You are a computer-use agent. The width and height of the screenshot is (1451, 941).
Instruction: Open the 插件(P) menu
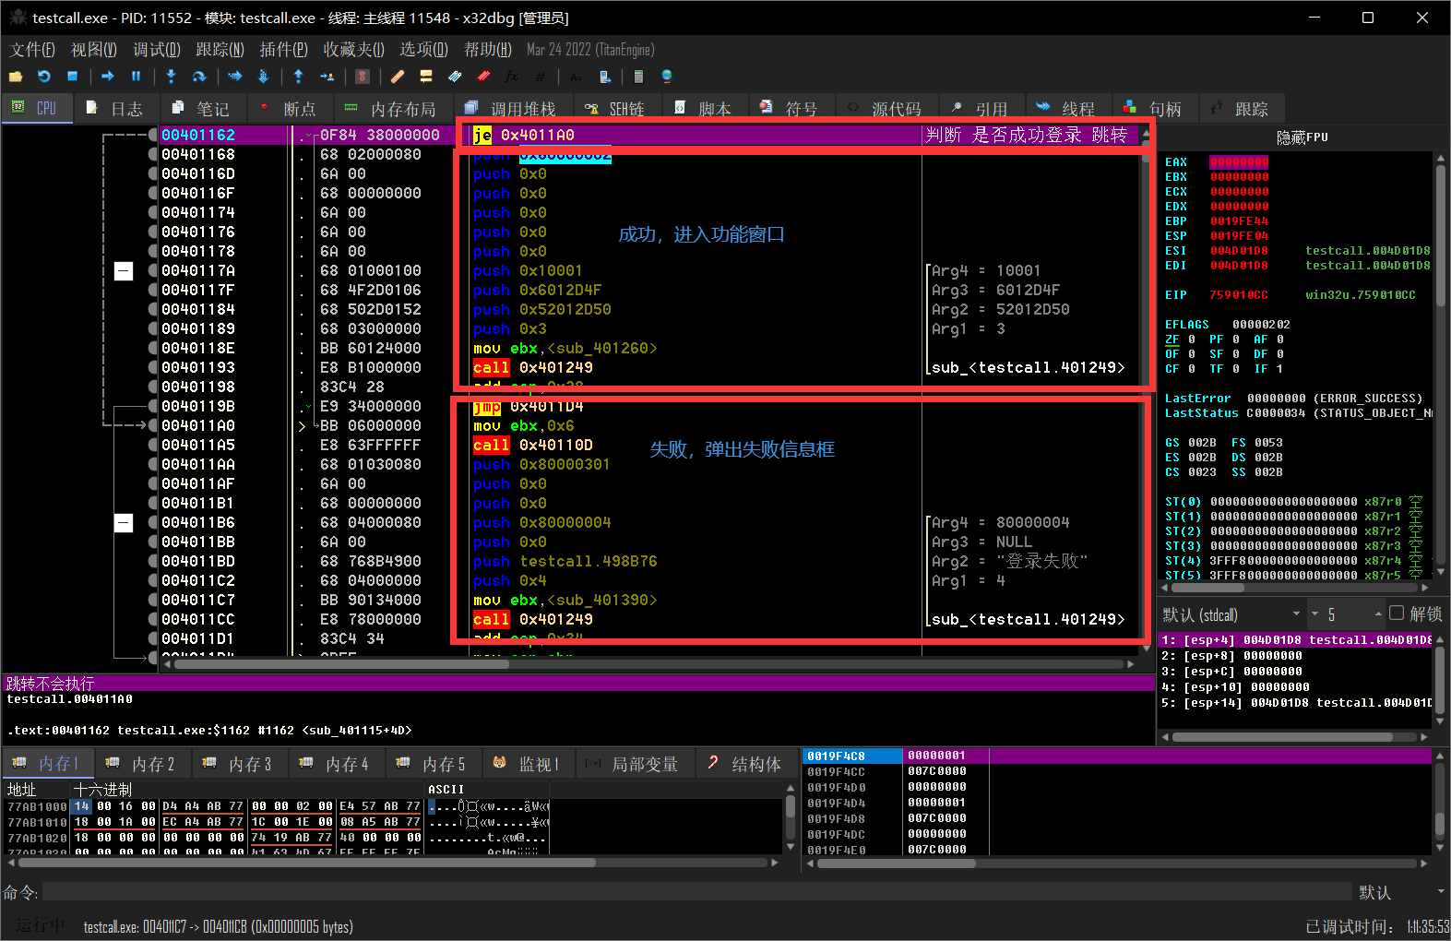(283, 50)
